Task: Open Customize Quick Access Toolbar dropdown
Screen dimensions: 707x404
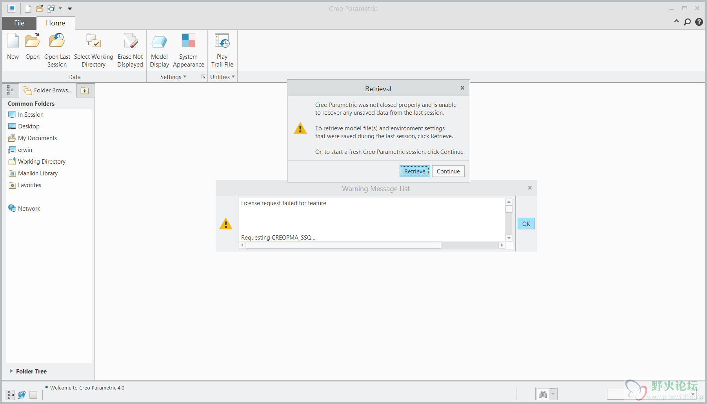Action: (70, 8)
